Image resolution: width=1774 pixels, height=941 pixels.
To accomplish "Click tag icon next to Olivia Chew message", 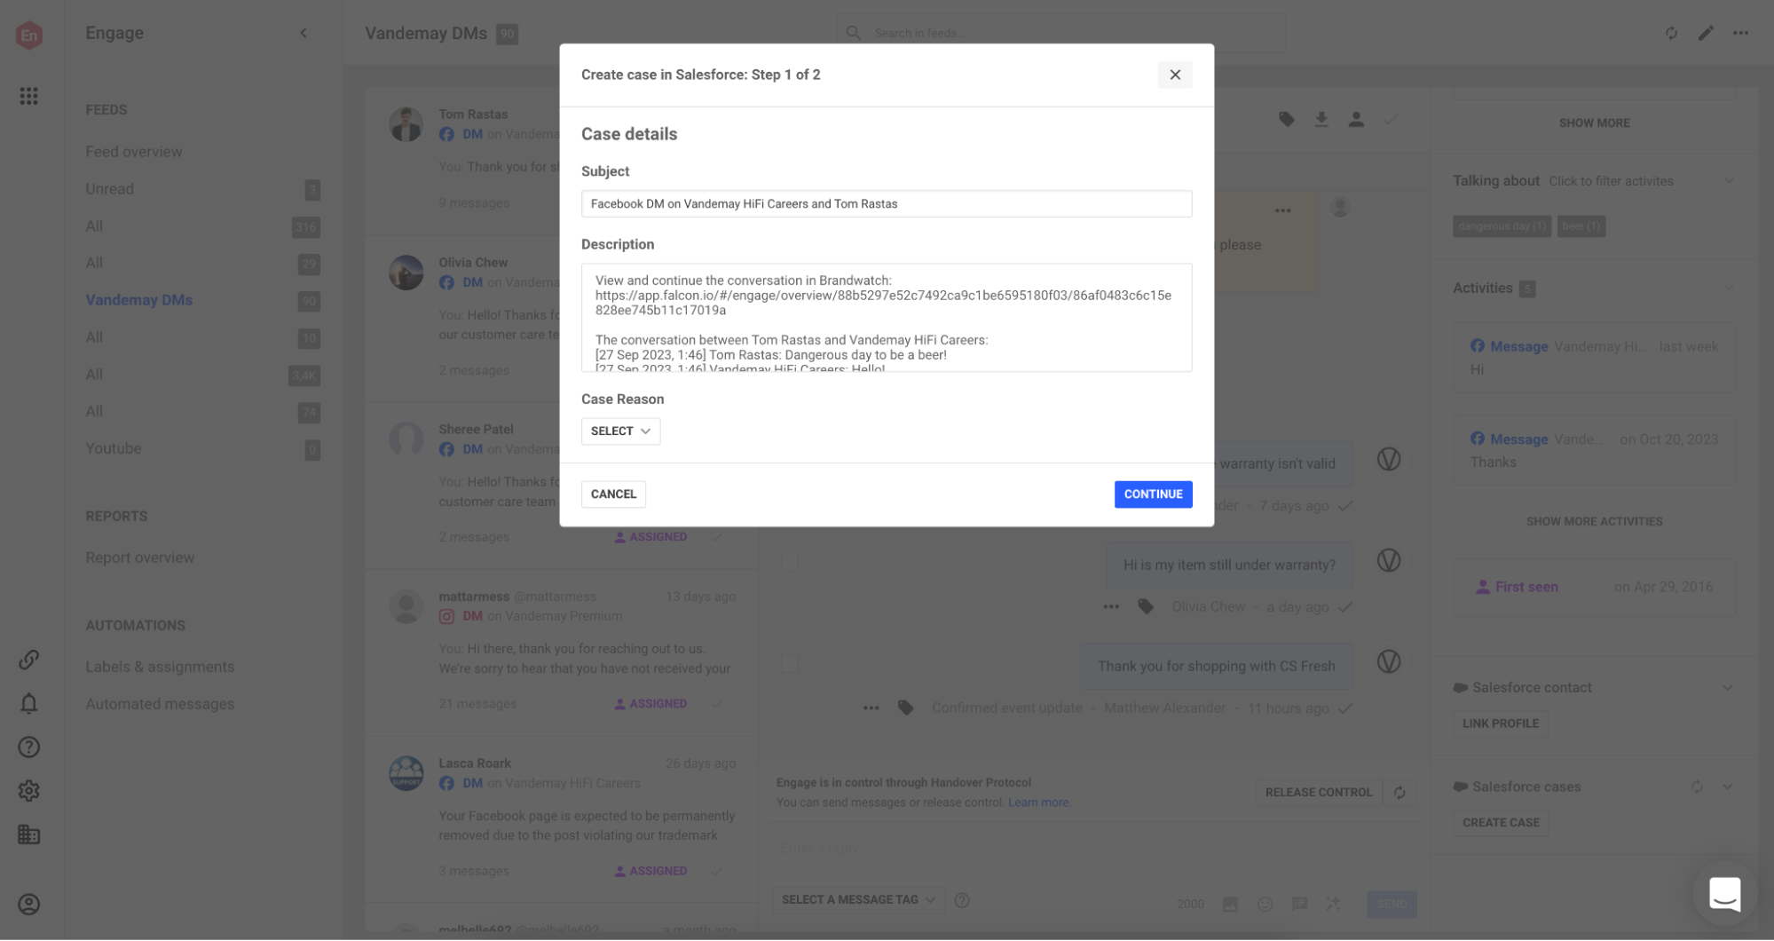I will click(x=1146, y=606).
